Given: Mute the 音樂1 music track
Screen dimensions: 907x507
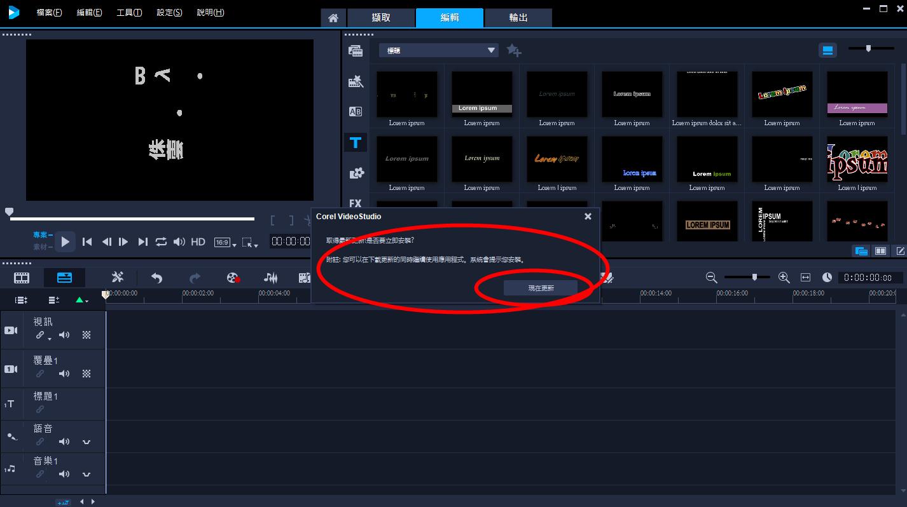Looking at the screenshot, I should pyautogui.click(x=64, y=474).
